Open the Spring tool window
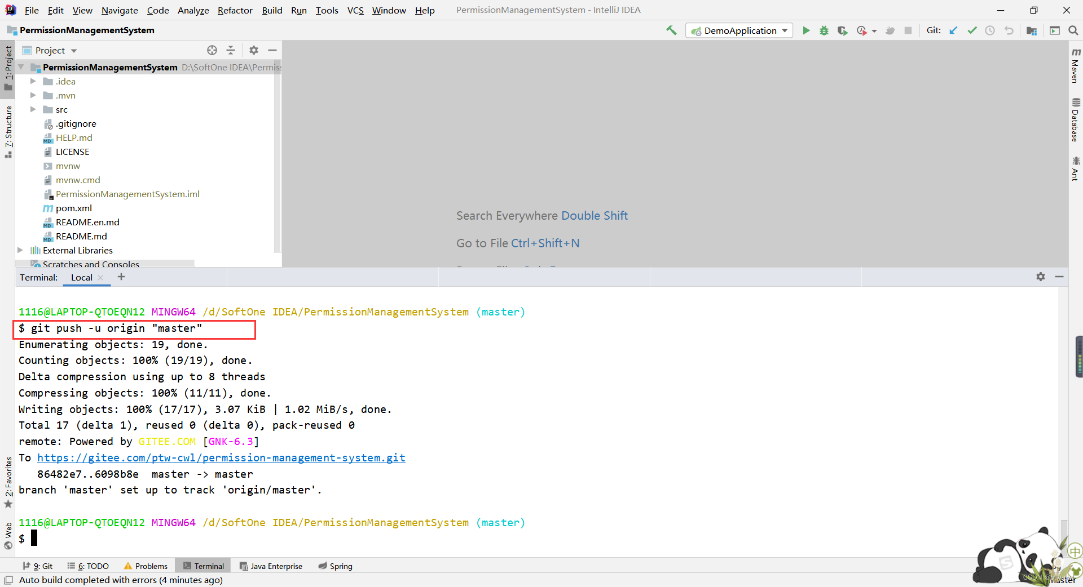 [335, 566]
